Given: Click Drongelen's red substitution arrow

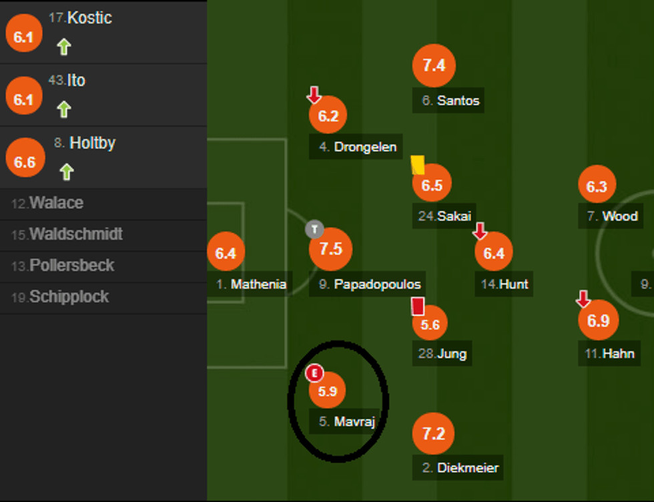Looking at the screenshot, I should point(314,95).
